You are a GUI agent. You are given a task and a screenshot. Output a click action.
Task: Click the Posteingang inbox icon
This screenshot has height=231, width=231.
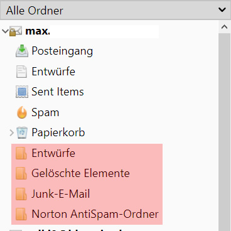pos(22,51)
